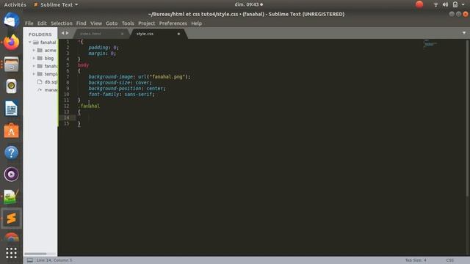Open Ubuntu Software orange bag icon
The height and width of the screenshot is (264, 470).
point(11,131)
